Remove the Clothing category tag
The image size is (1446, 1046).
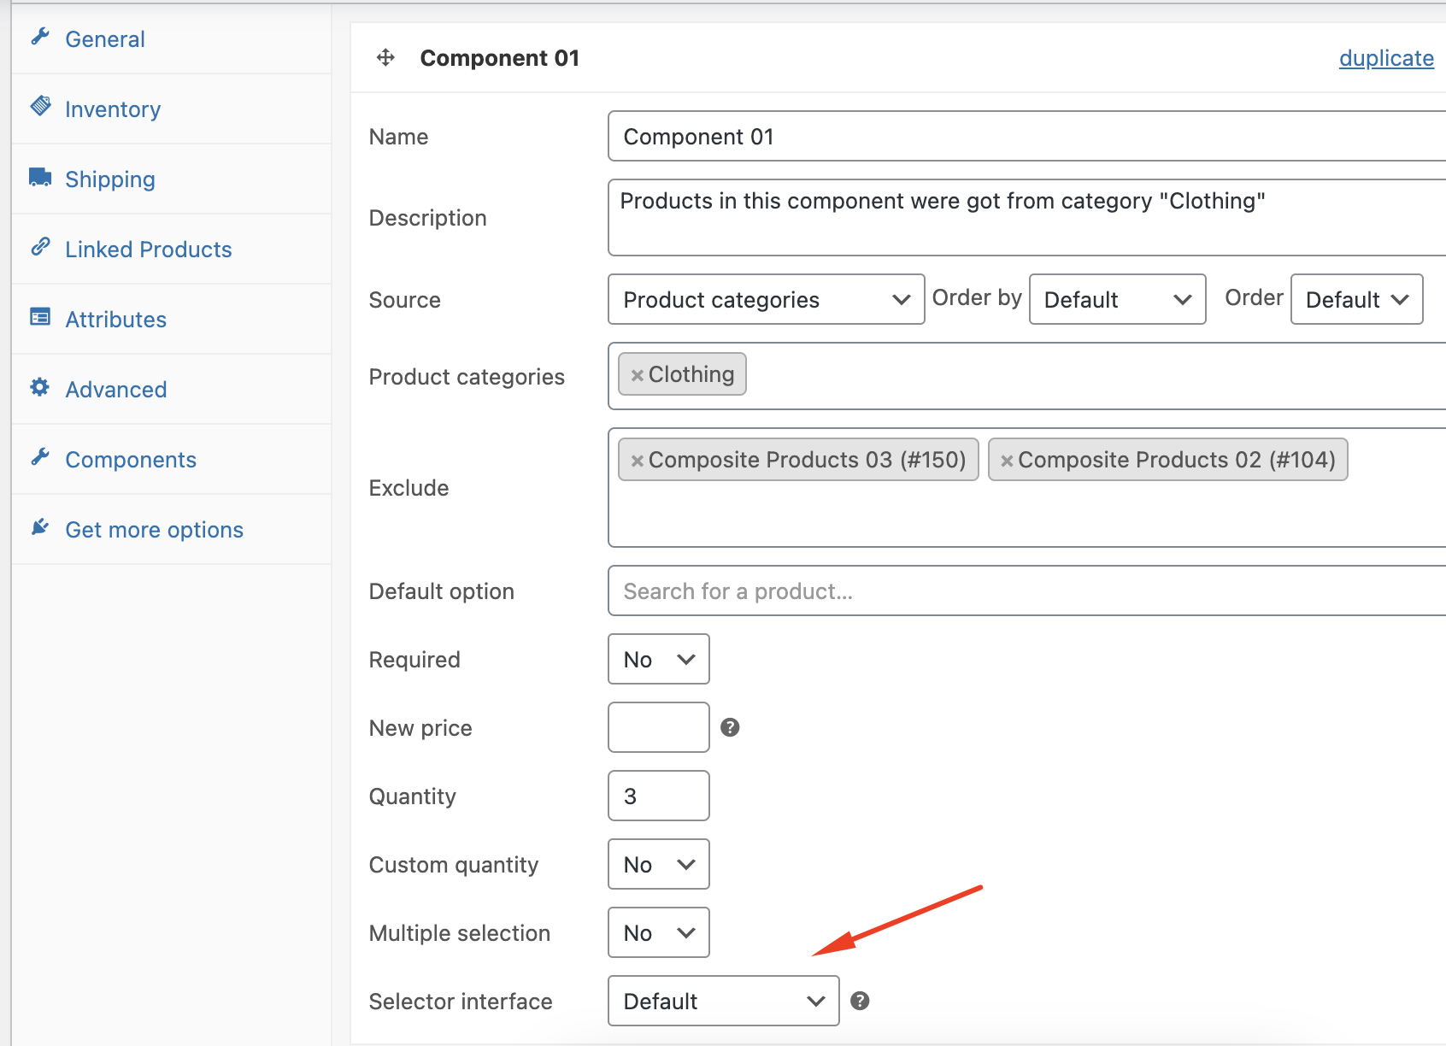(x=637, y=375)
